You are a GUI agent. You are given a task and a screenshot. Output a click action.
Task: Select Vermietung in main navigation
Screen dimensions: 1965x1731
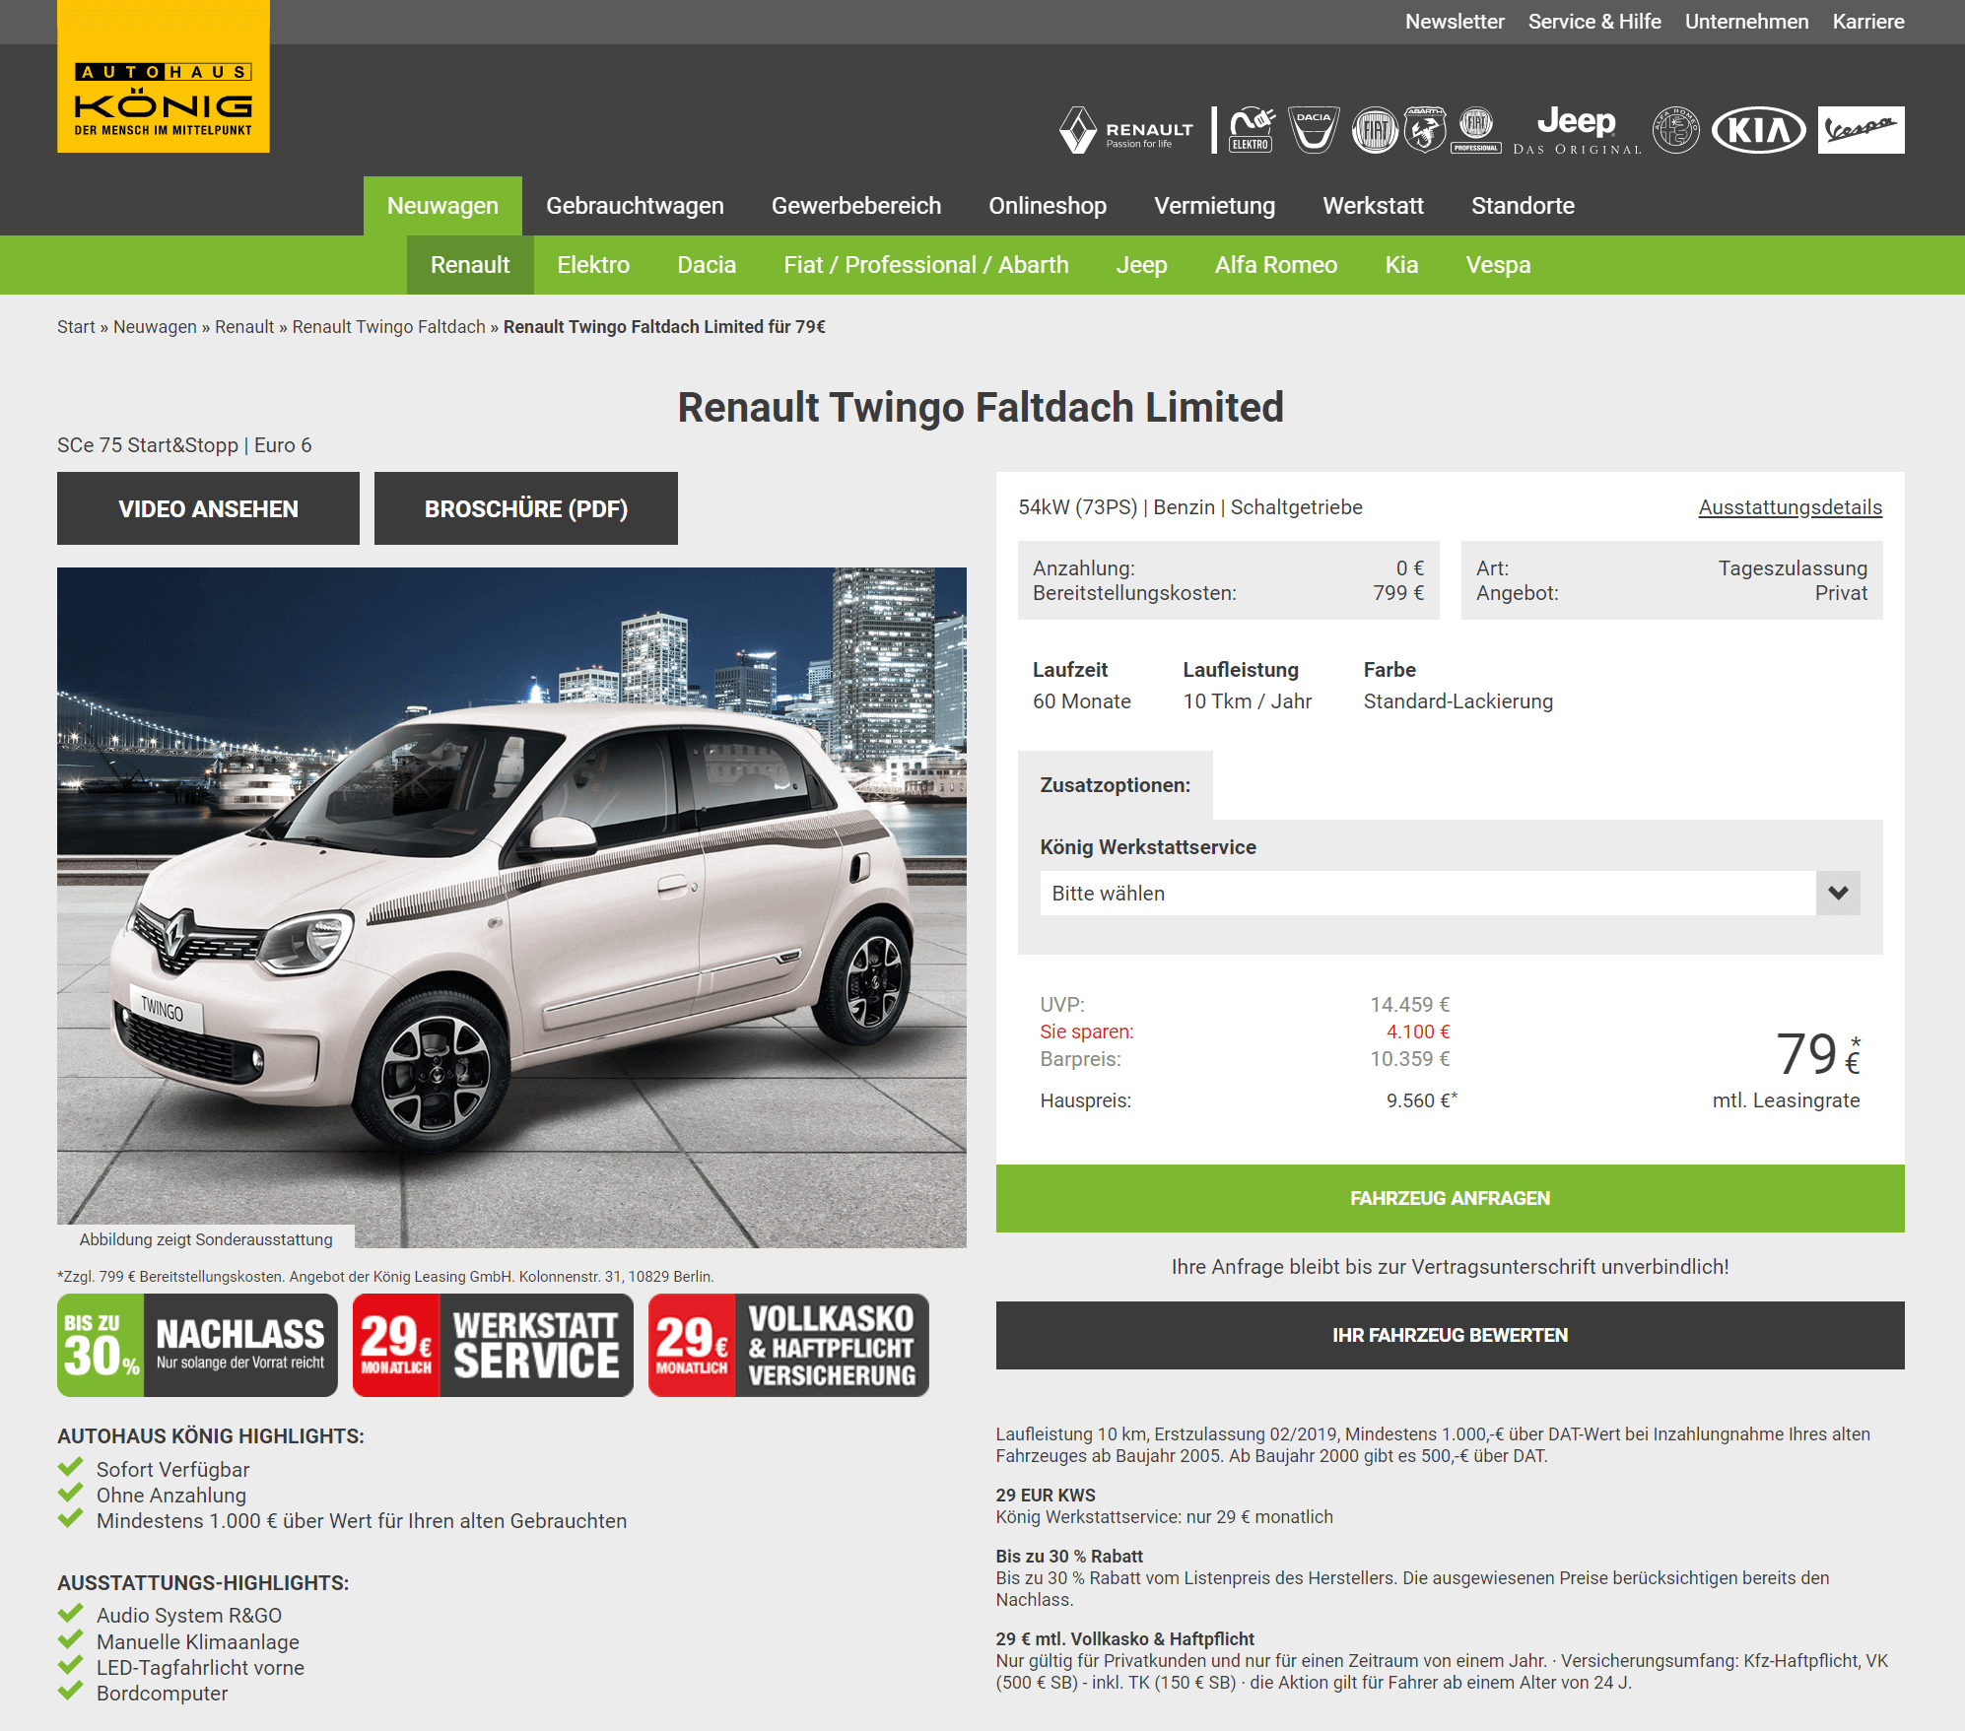click(x=1214, y=206)
